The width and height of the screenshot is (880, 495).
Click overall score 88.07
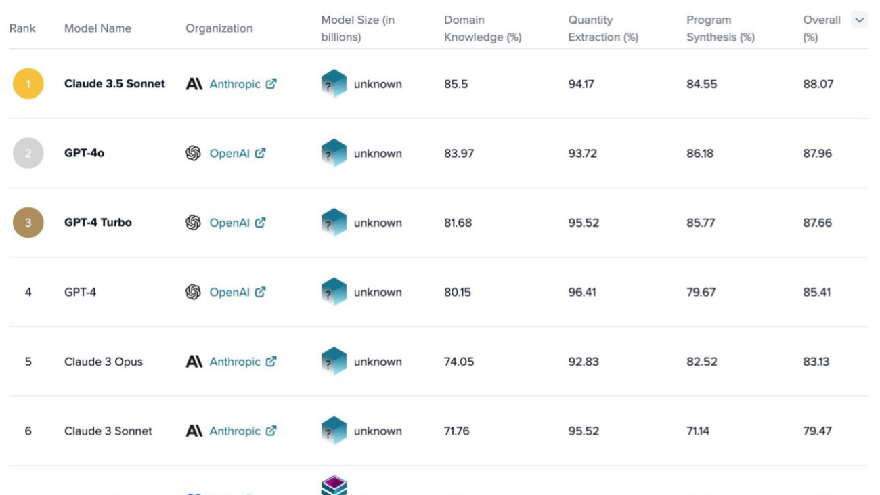tap(818, 84)
